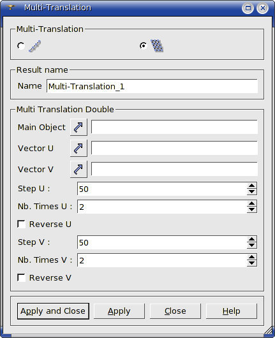Decrease Nb. Times V with the down arrow
The width and height of the screenshot is (275, 338).
point(251,263)
